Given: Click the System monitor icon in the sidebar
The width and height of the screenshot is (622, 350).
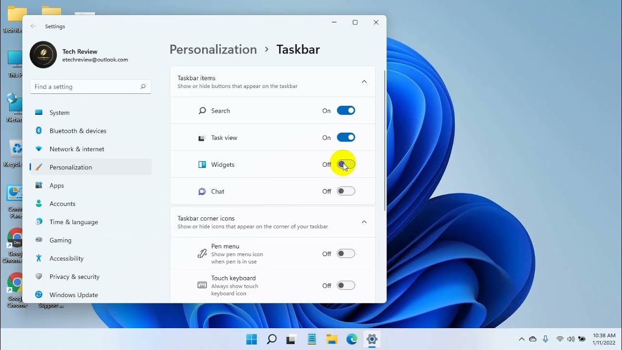Looking at the screenshot, I should pyautogui.click(x=39, y=112).
